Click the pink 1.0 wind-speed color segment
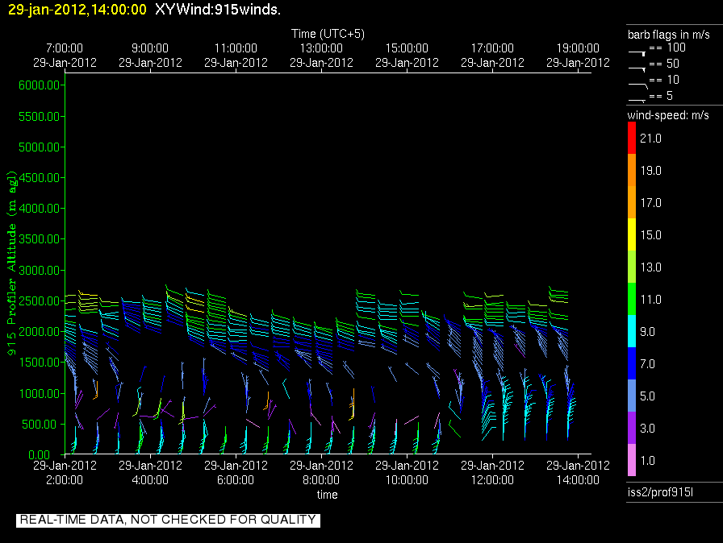 631,460
